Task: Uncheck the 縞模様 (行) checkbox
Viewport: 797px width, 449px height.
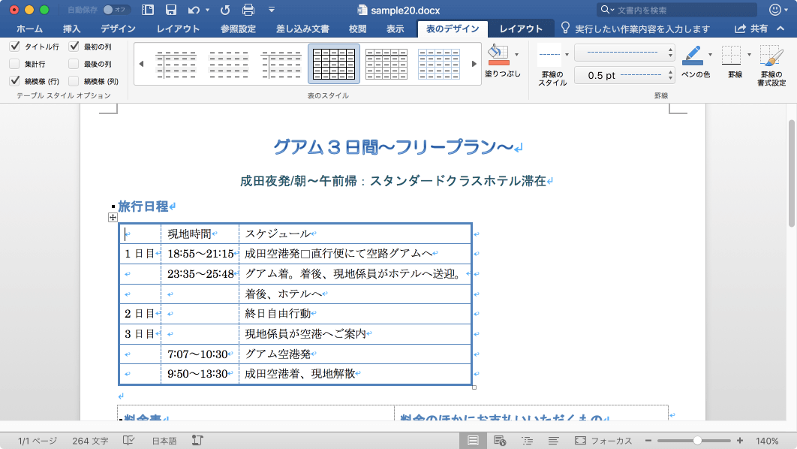Action: click(15, 81)
